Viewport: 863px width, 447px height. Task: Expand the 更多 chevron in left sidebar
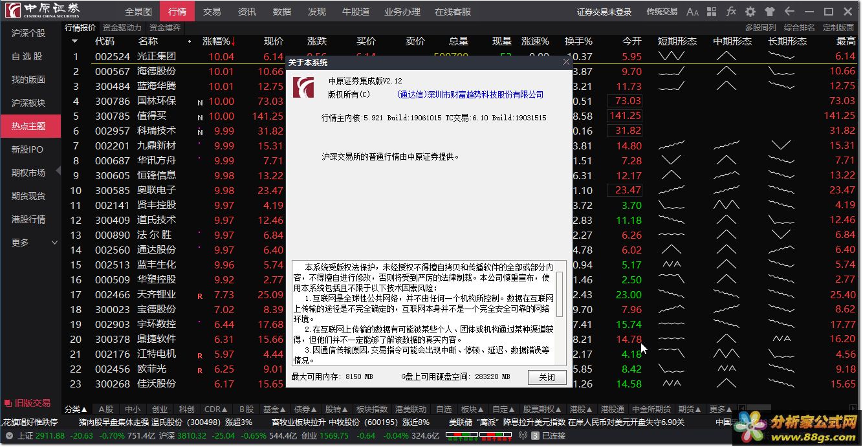(54, 243)
